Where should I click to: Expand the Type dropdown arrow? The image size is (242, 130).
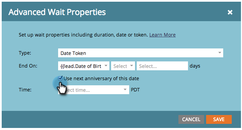[x=220, y=53]
